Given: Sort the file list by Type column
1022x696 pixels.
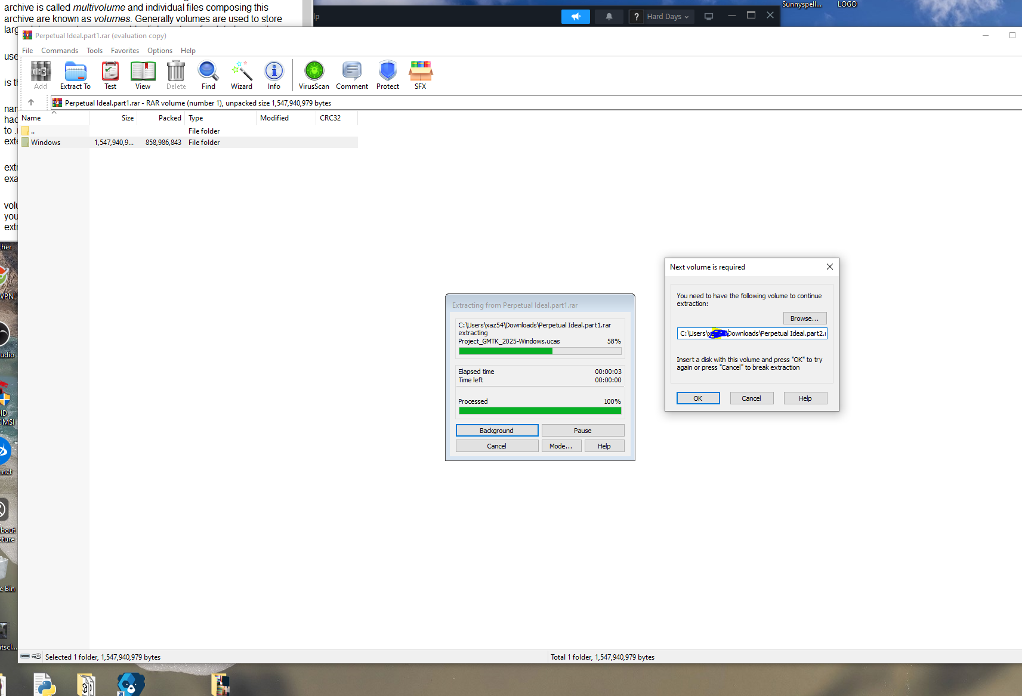Looking at the screenshot, I should [221, 118].
